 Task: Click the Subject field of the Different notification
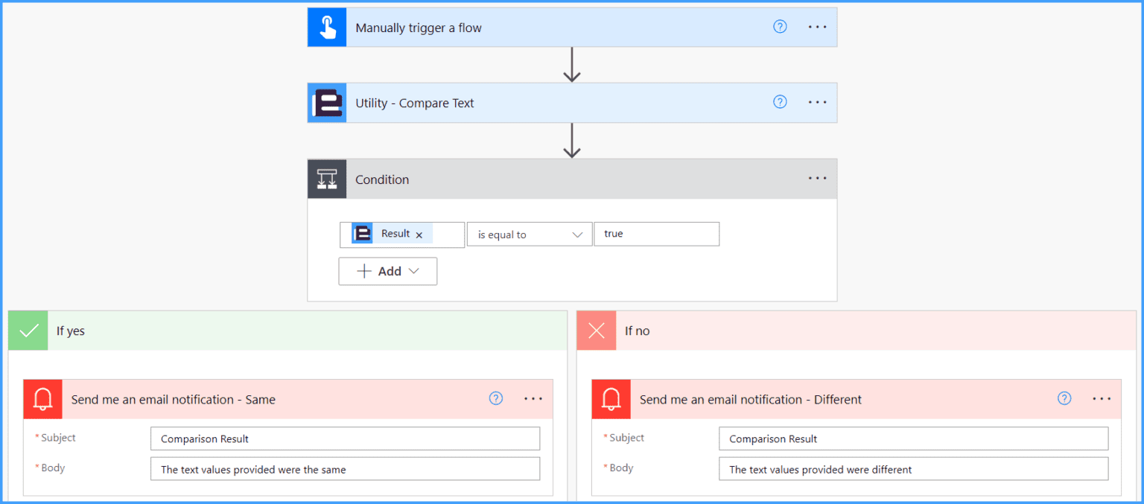[912, 438]
